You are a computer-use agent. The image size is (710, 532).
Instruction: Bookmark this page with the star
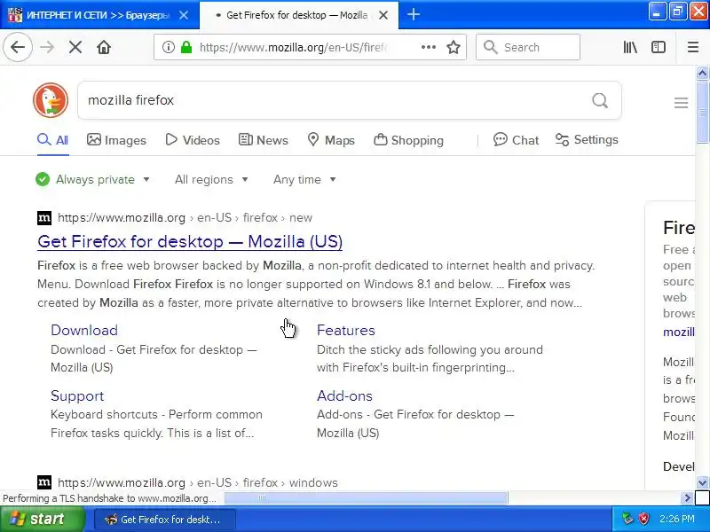pos(454,47)
